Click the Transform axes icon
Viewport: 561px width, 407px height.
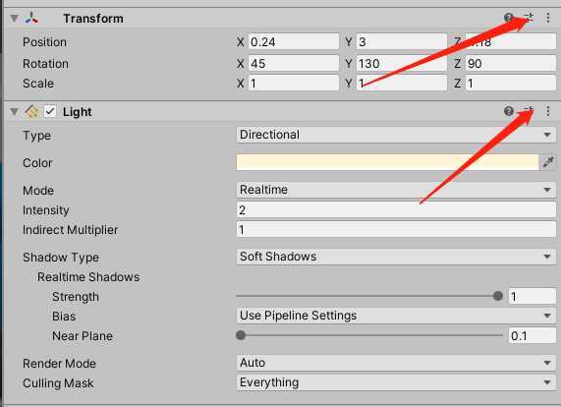(31, 18)
